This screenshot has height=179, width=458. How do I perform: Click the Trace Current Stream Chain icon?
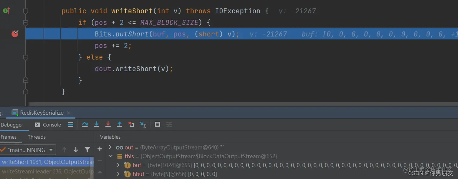169,124
